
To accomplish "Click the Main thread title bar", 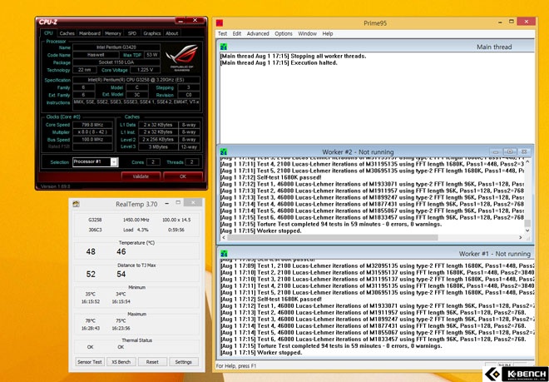I will [376, 47].
